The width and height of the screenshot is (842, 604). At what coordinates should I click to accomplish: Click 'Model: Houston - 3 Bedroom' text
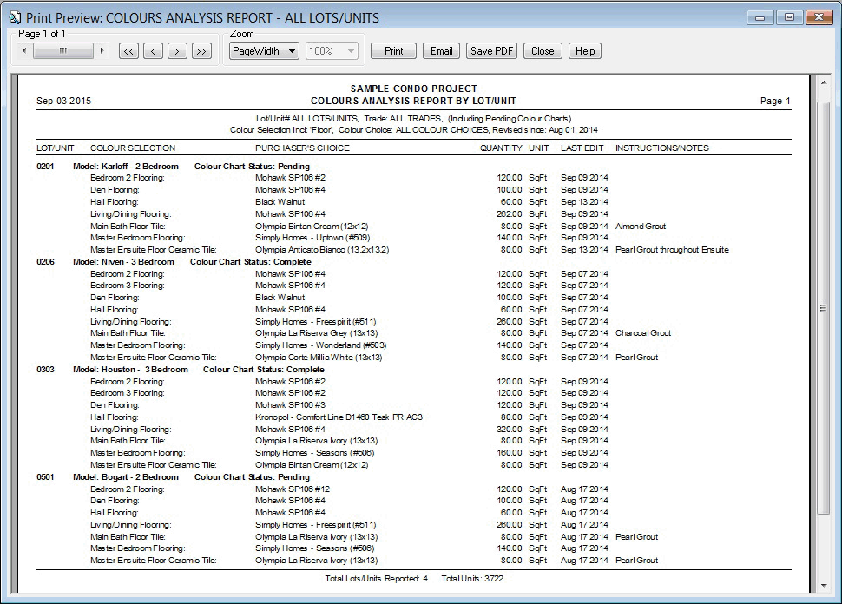click(x=130, y=370)
